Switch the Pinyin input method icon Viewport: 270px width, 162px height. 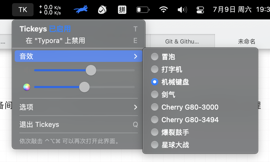(x=122, y=10)
